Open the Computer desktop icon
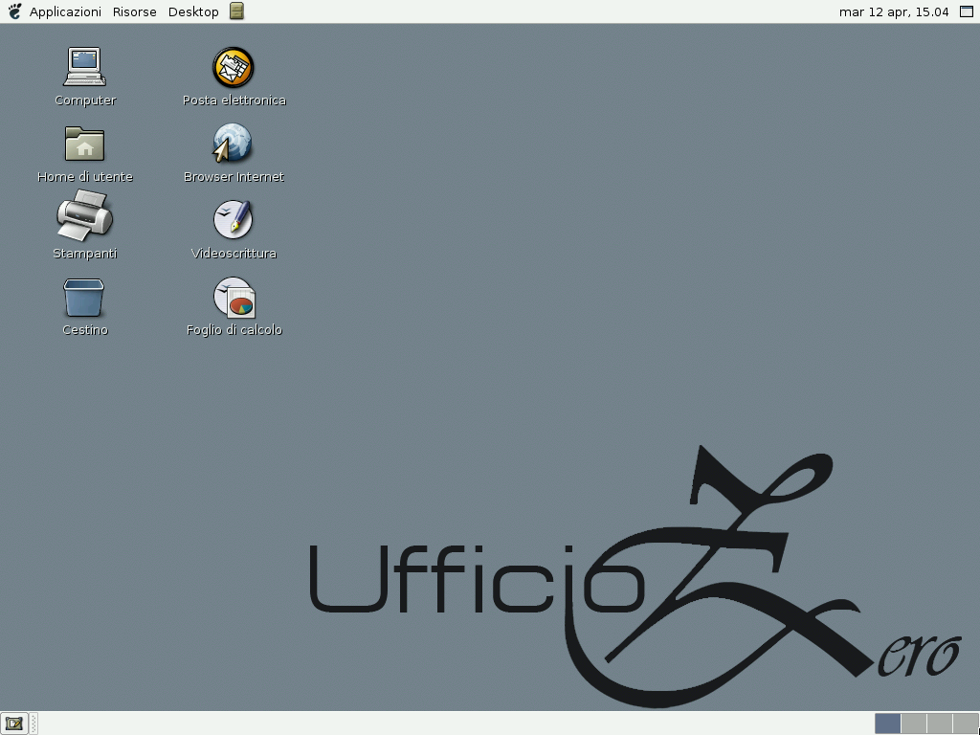Viewport: 980px width, 735px height. (x=84, y=67)
